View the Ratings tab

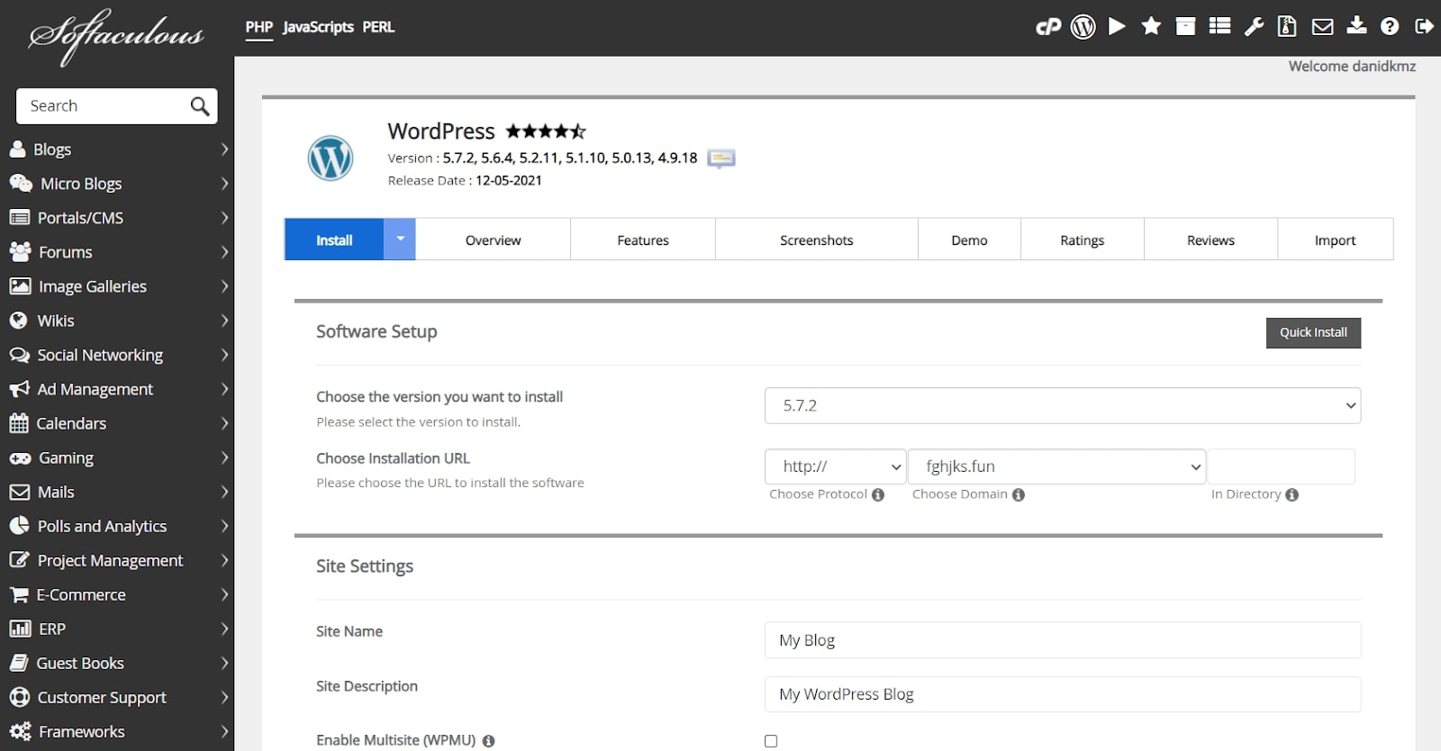(x=1083, y=240)
